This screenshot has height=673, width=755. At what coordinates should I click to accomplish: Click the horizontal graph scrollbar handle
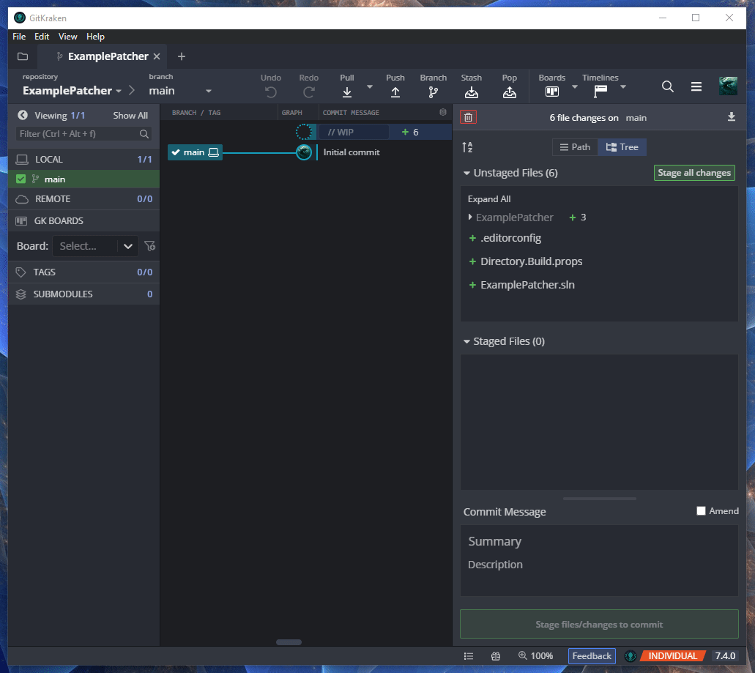tap(289, 642)
